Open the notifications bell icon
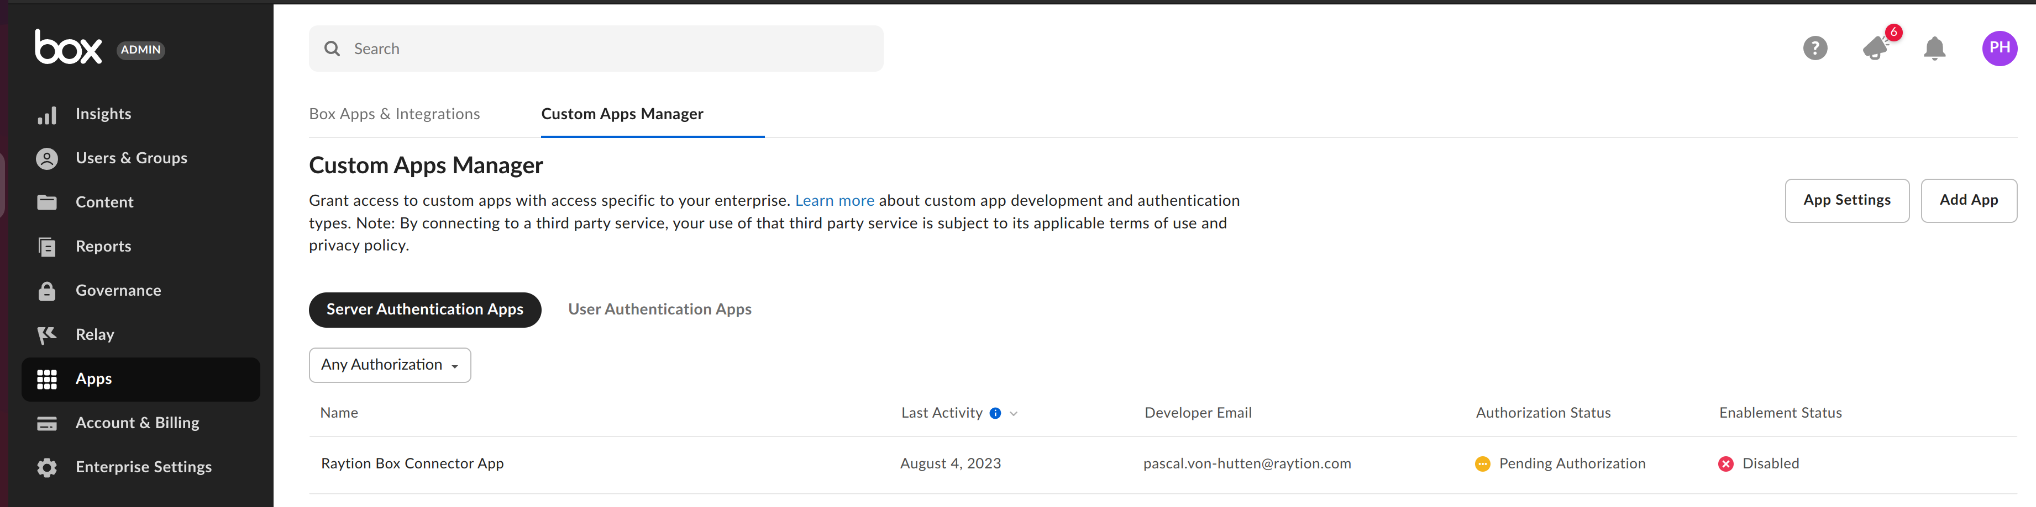Viewport: 2036px width, 507px height. coord(1934,49)
